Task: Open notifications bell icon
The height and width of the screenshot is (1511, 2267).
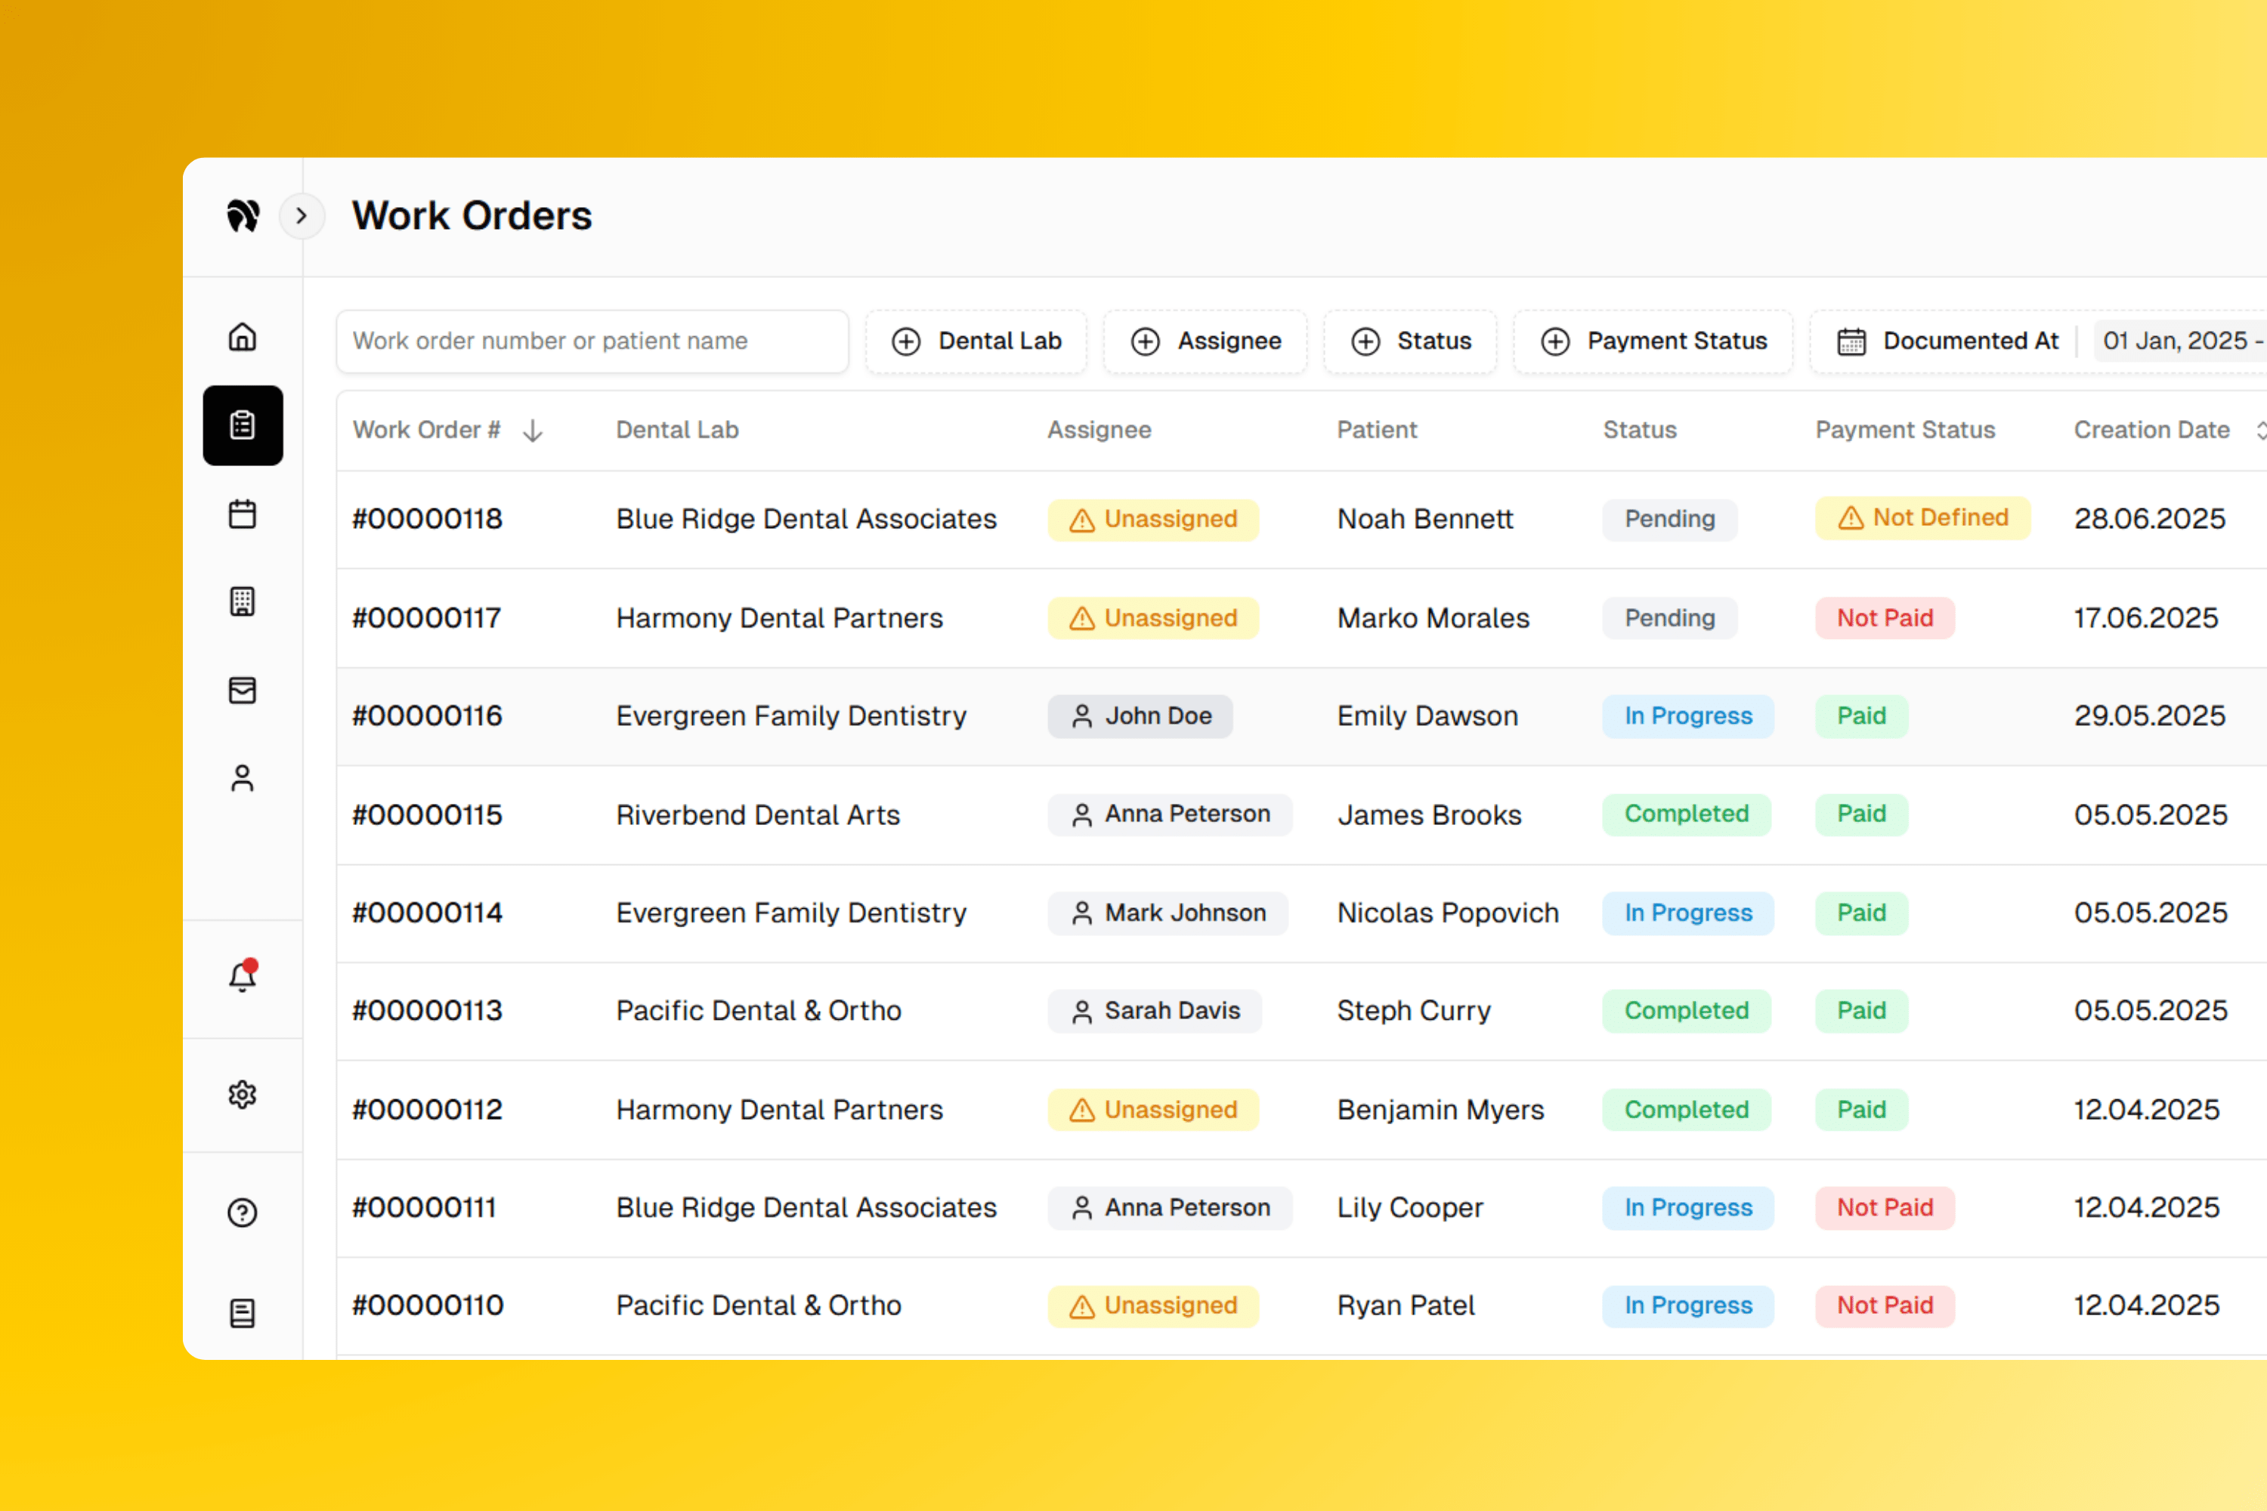Action: [242, 977]
